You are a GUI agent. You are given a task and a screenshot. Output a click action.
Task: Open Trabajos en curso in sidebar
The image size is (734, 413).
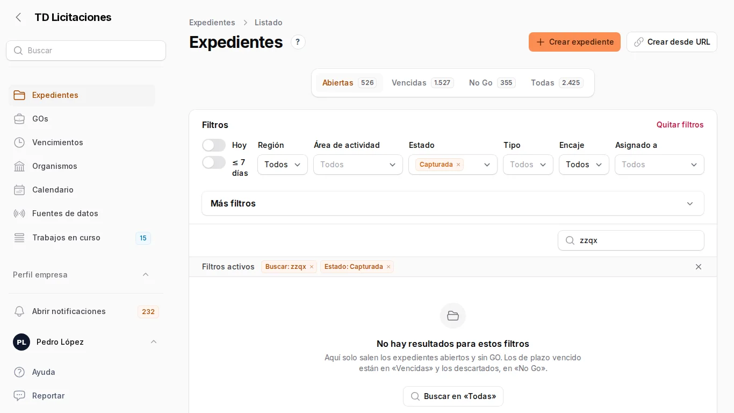pyautogui.click(x=82, y=238)
